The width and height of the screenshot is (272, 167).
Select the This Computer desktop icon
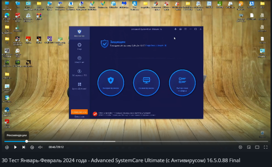7,6
